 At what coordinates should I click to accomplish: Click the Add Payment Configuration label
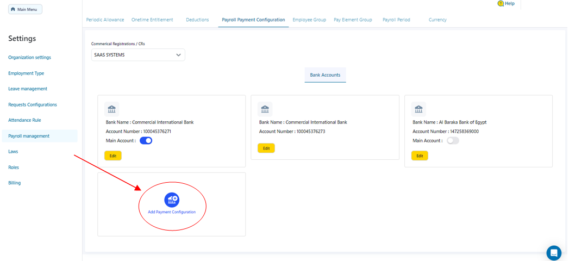[172, 212]
